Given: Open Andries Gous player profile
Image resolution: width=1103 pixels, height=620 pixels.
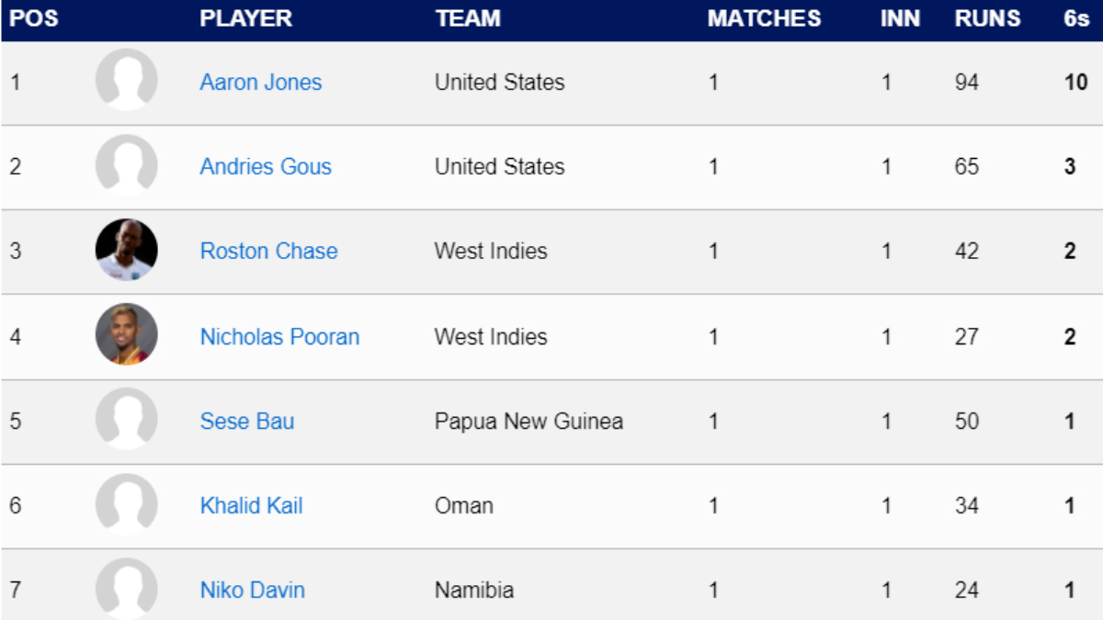Looking at the screenshot, I should point(266,166).
